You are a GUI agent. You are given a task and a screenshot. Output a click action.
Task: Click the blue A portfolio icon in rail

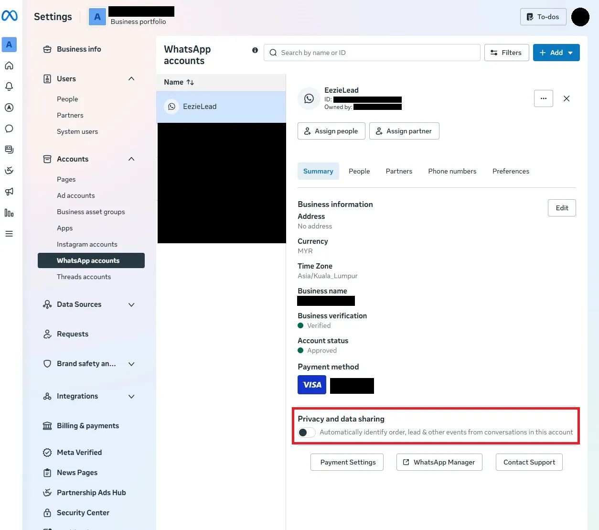[x=9, y=44]
